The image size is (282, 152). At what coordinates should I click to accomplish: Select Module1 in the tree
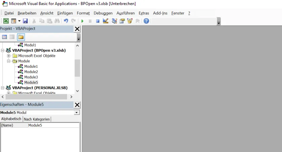coord(31,66)
